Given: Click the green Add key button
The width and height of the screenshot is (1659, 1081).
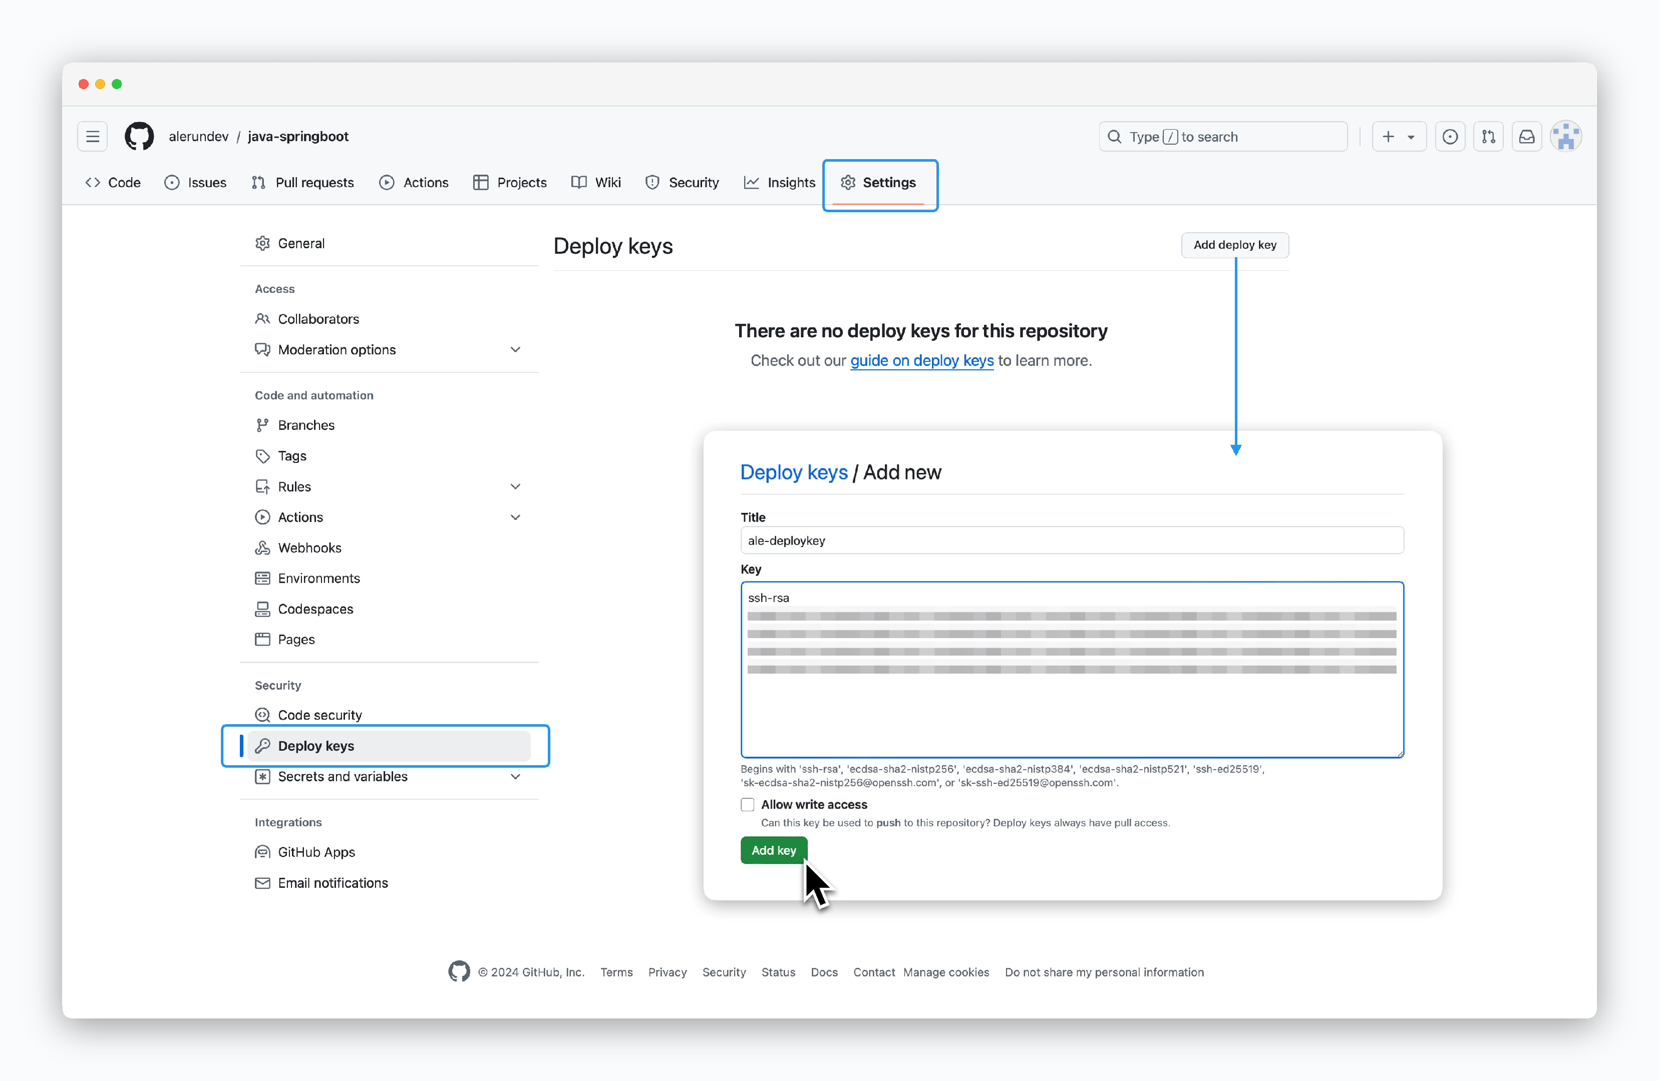Looking at the screenshot, I should tap(774, 850).
